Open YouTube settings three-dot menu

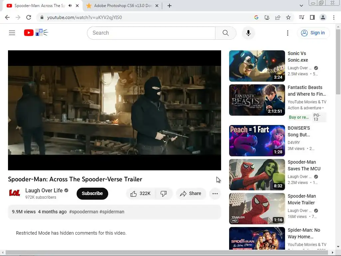[x=287, y=33]
